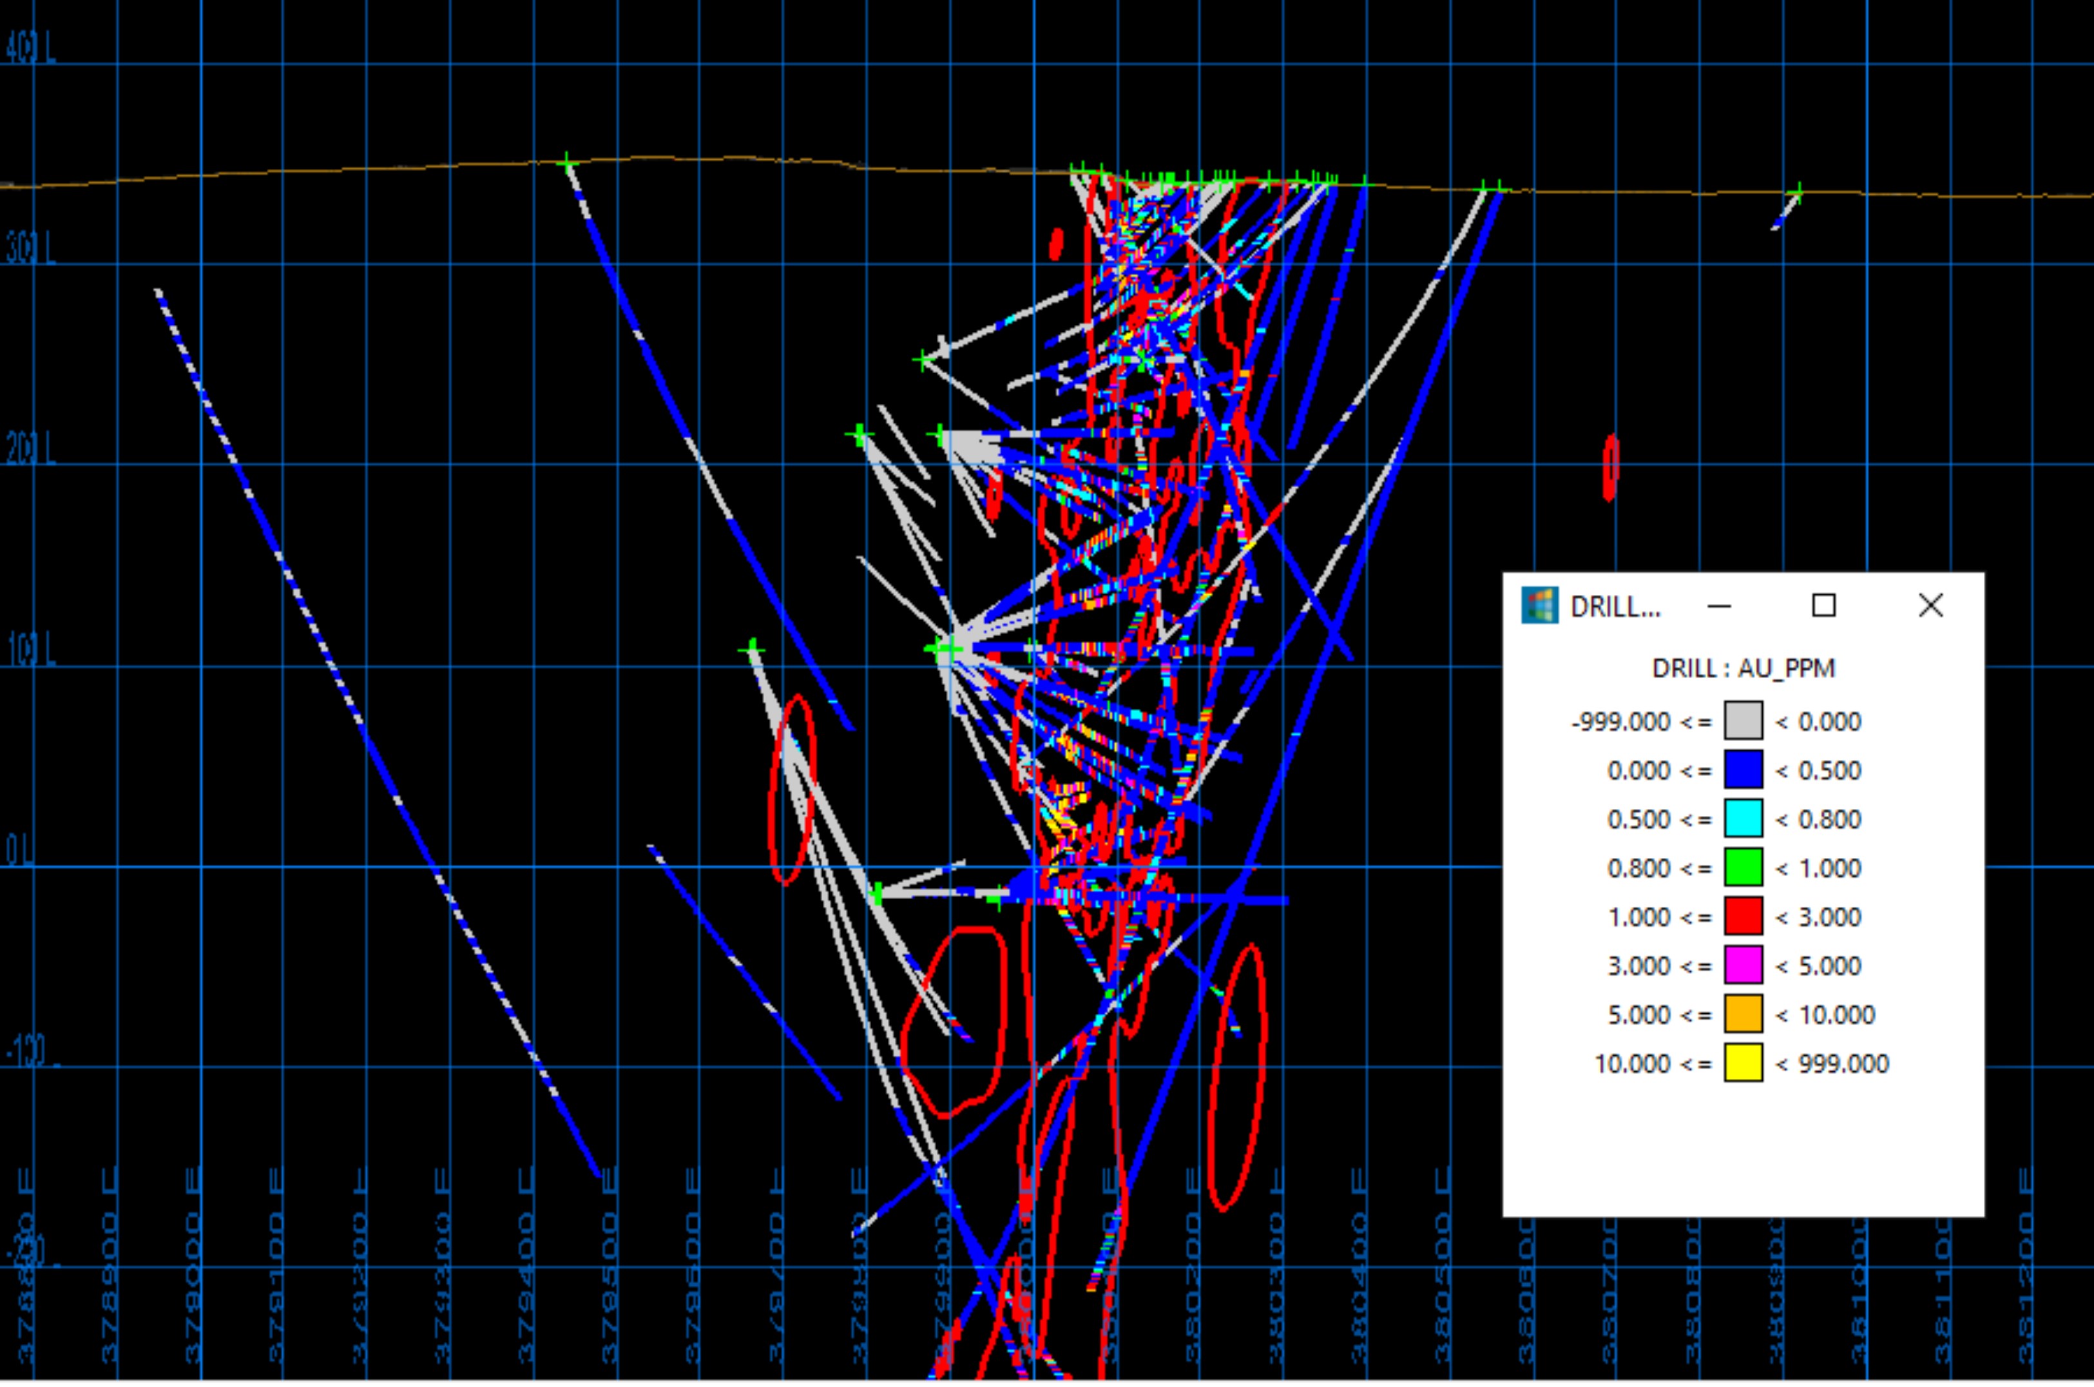Screen dimensions: 2094x1387
Task: Click the cyan 0.500 to 0.800 swatch
Action: [x=1743, y=819]
